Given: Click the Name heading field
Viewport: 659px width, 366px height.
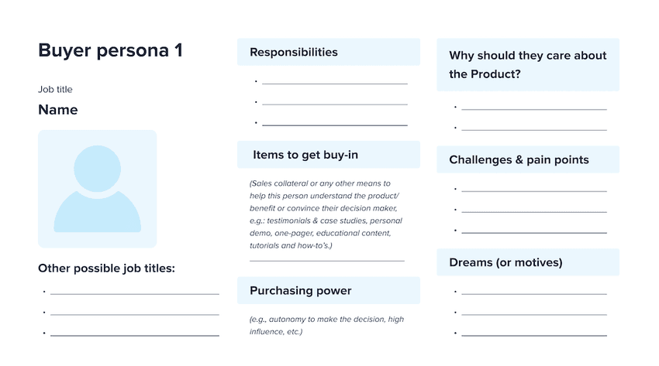Looking at the screenshot, I should point(58,110).
